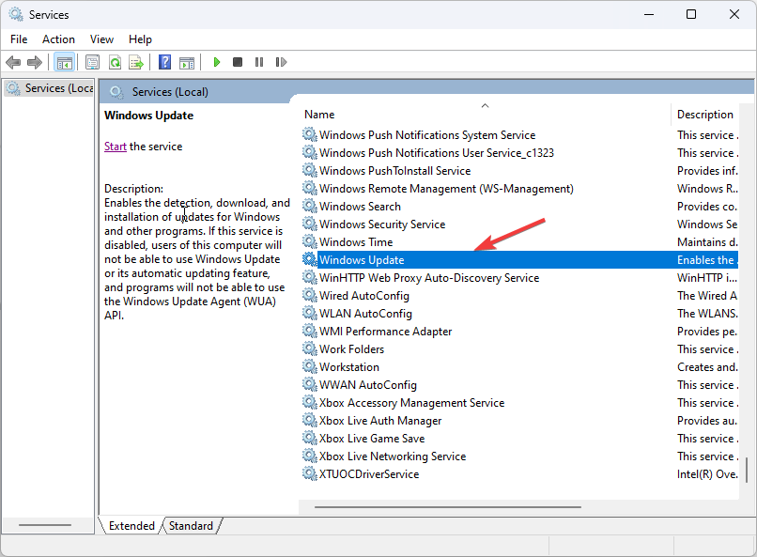
Task: Select the highlighted Windows Update service
Action: 519,260
